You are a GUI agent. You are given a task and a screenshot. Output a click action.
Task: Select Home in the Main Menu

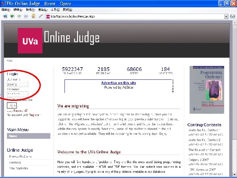[x=29, y=136]
